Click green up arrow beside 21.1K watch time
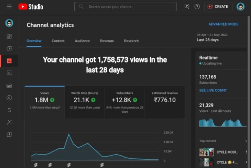This screenshot has height=168, width=251. point(93,100)
